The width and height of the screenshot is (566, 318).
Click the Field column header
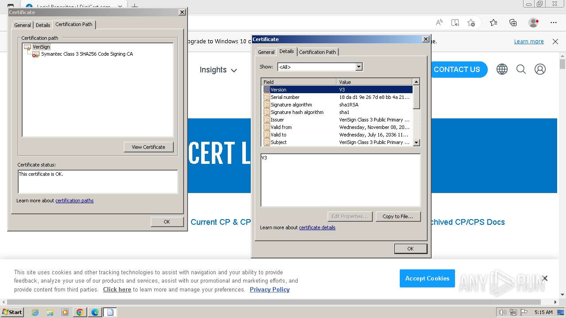point(299,82)
